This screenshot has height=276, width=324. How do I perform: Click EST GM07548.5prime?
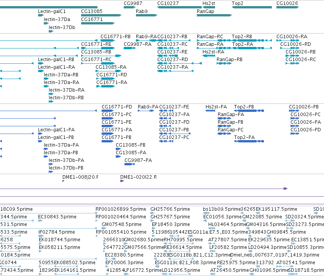[x=121, y=224]
